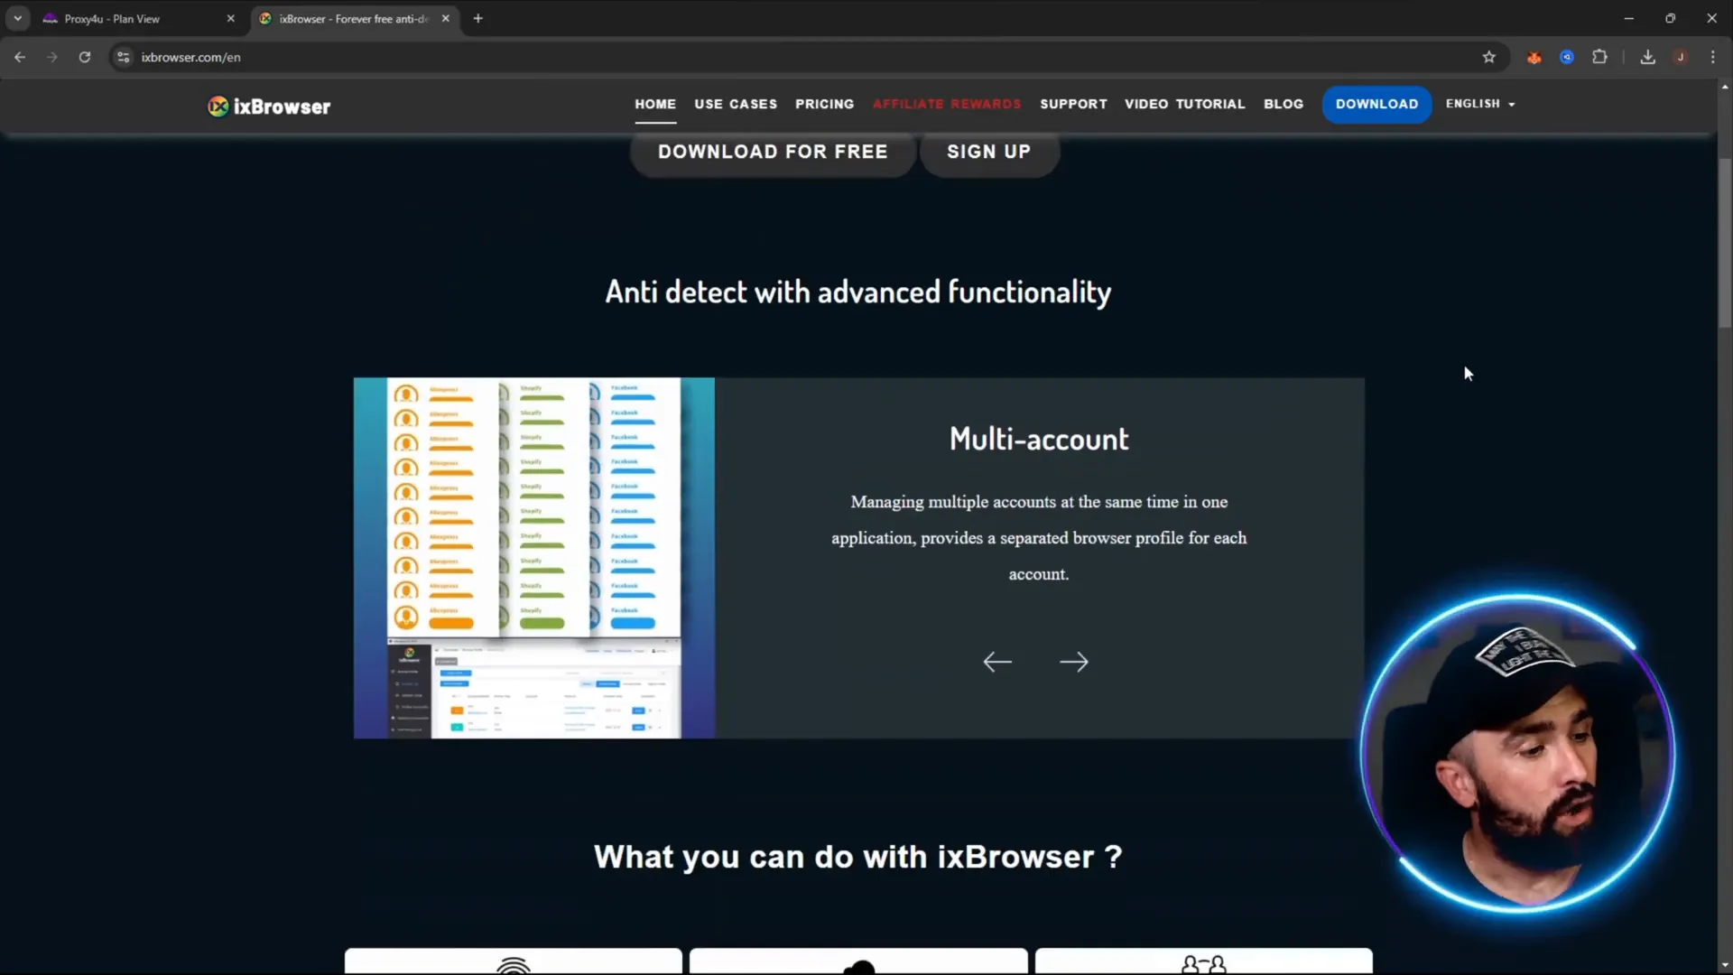The width and height of the screenshot is (1733, 975).
Task: Open Chrome three-dot menu
Action: click(x=1713, y=57)
